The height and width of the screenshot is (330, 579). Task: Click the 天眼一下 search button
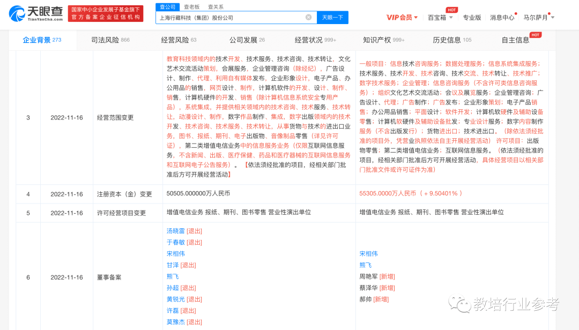332,18
